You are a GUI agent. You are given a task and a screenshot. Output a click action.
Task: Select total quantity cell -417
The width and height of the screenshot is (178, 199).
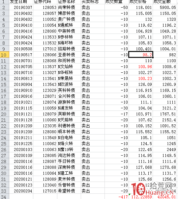point(117,196)
